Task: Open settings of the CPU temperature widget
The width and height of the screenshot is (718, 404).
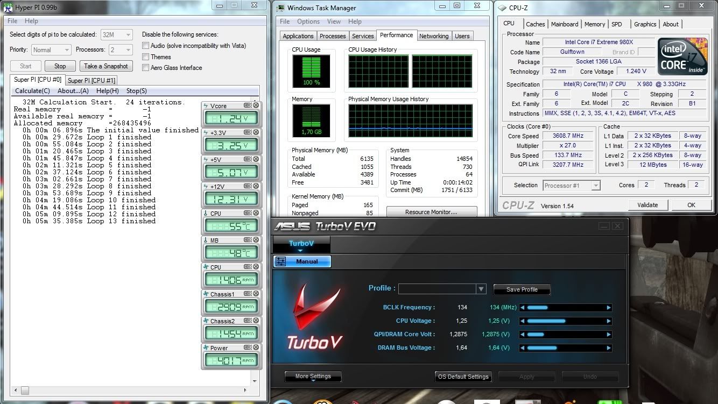Action: (x=247, y=213)
